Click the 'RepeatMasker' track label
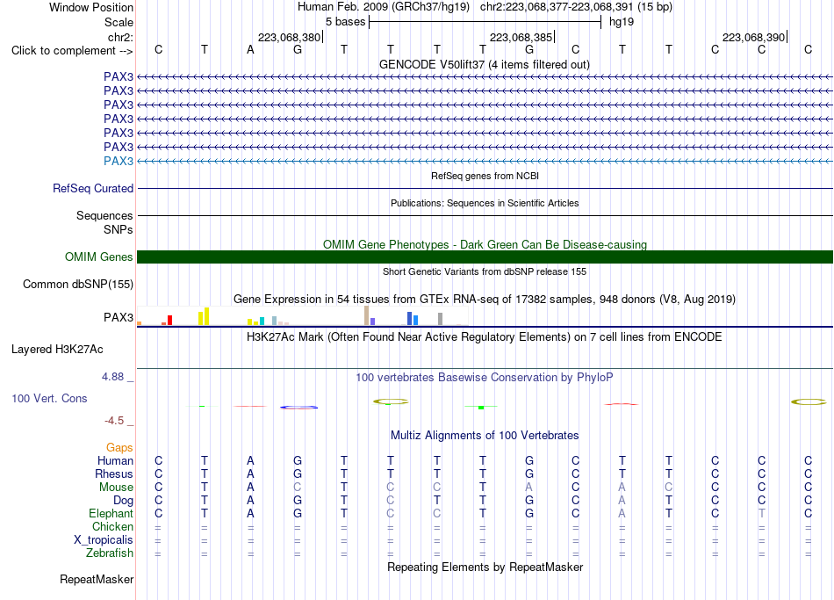Screen dimensions: 834x600 pos(97,580)
